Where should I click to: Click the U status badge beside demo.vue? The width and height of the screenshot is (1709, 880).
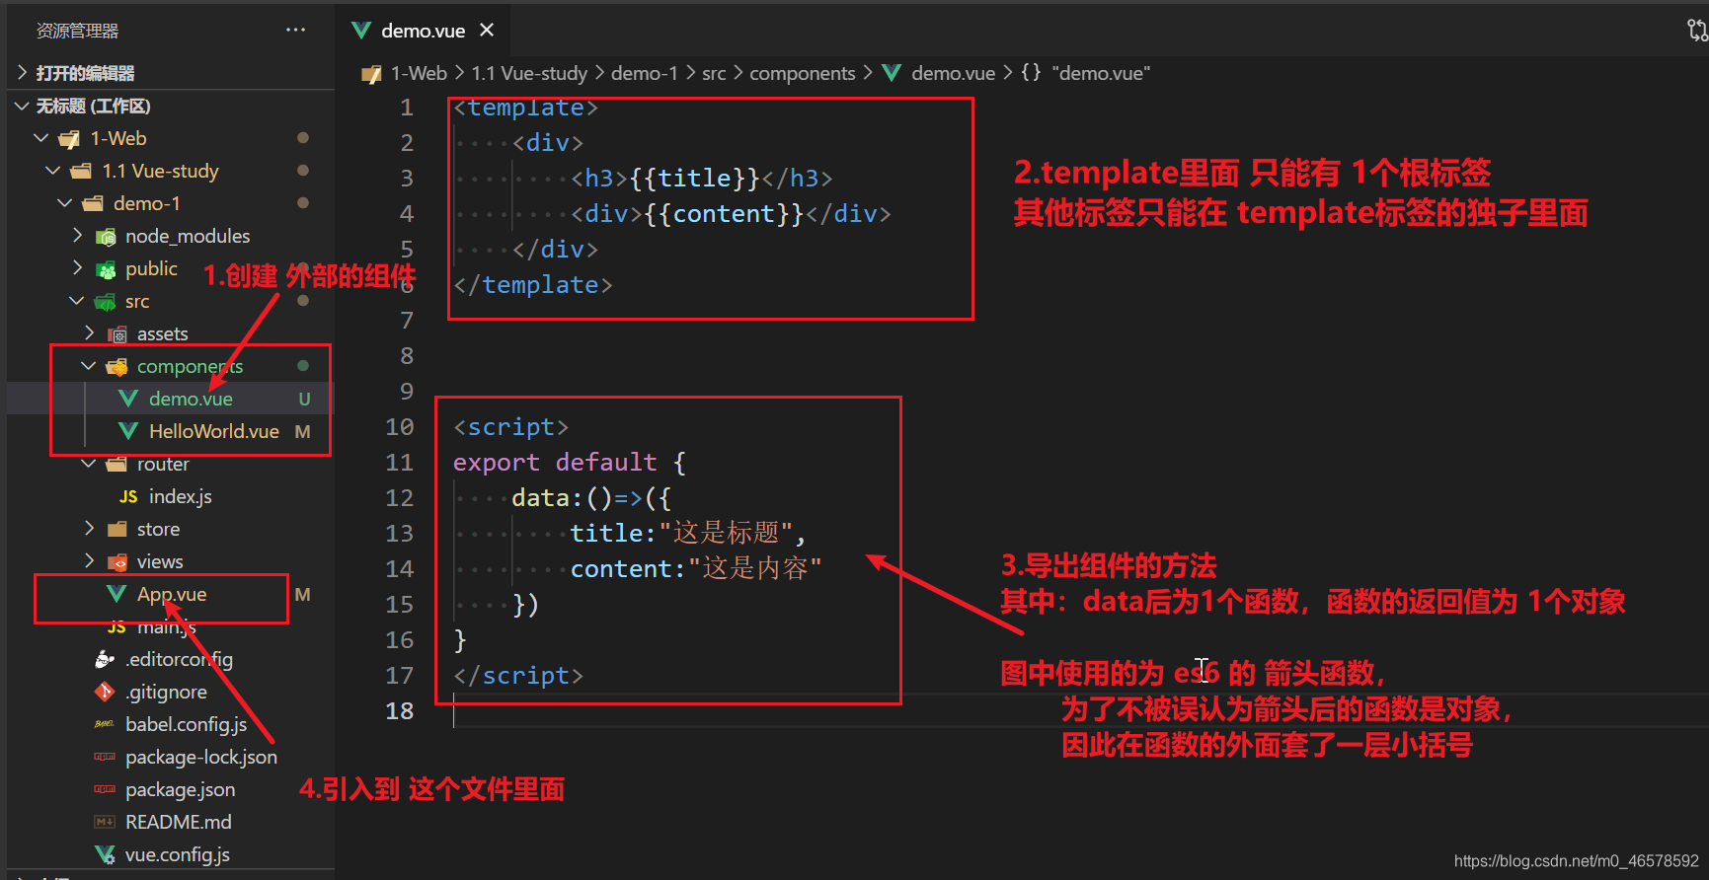pos(304,399)
